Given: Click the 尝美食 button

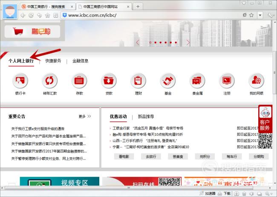Looking at the screenshot, I should (178, 156).
